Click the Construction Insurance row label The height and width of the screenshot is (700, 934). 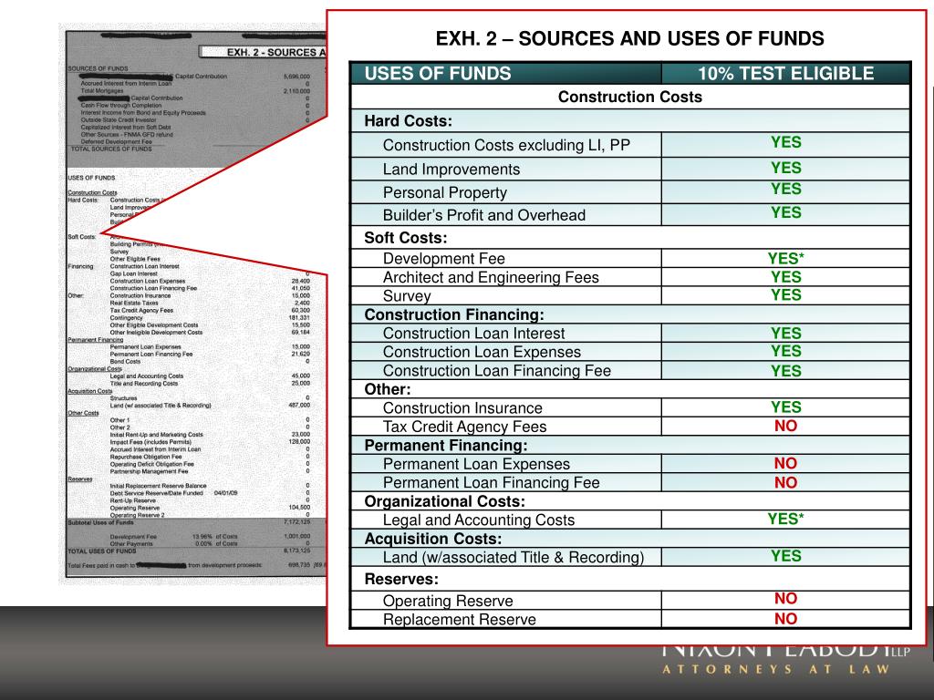pos(462,408)
